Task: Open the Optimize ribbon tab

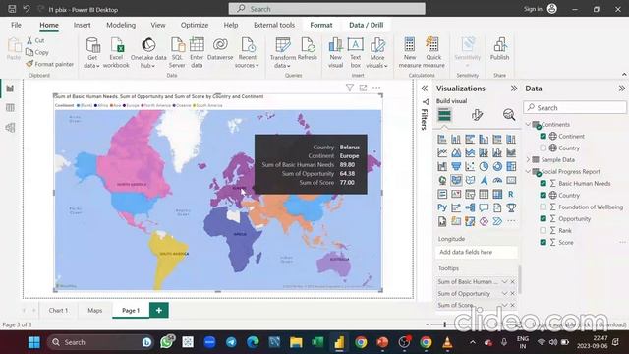Action: tap(195, 25)
